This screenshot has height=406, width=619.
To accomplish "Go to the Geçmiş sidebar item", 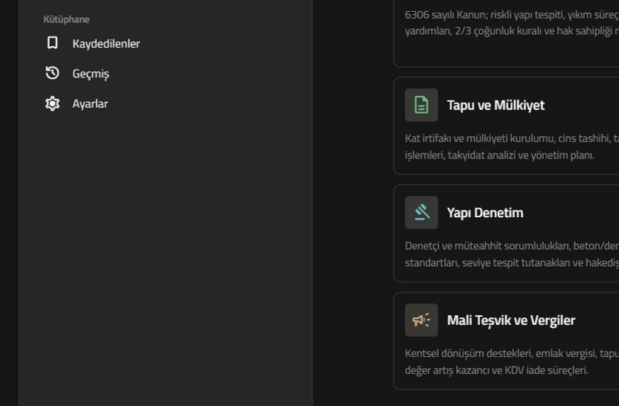I will pyautogui.click(x=91, y=73).
